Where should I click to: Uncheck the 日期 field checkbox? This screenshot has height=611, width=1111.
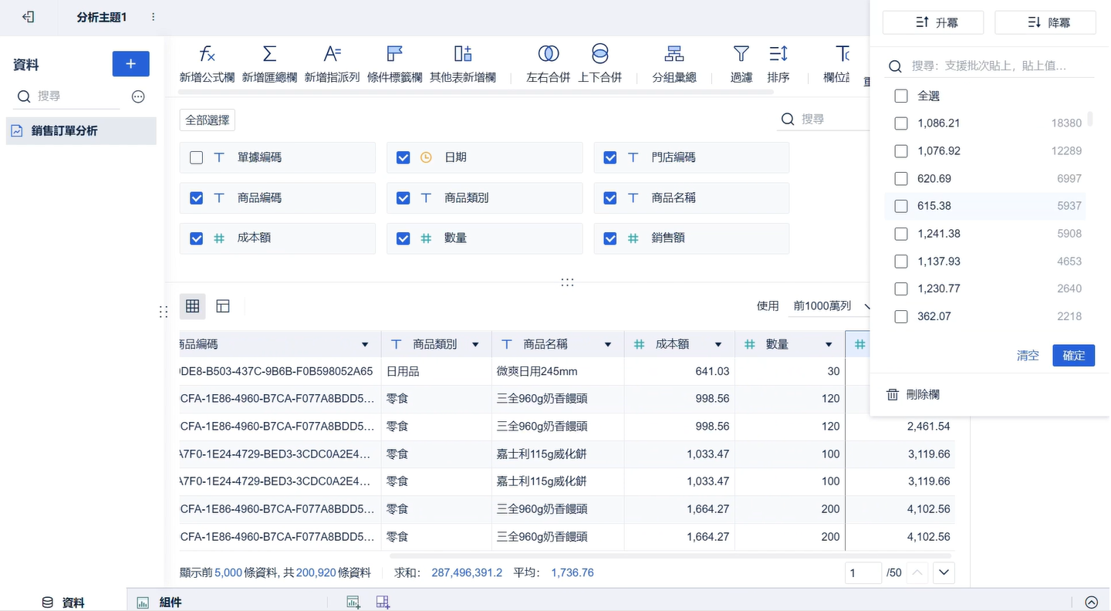tap(403, 157)
